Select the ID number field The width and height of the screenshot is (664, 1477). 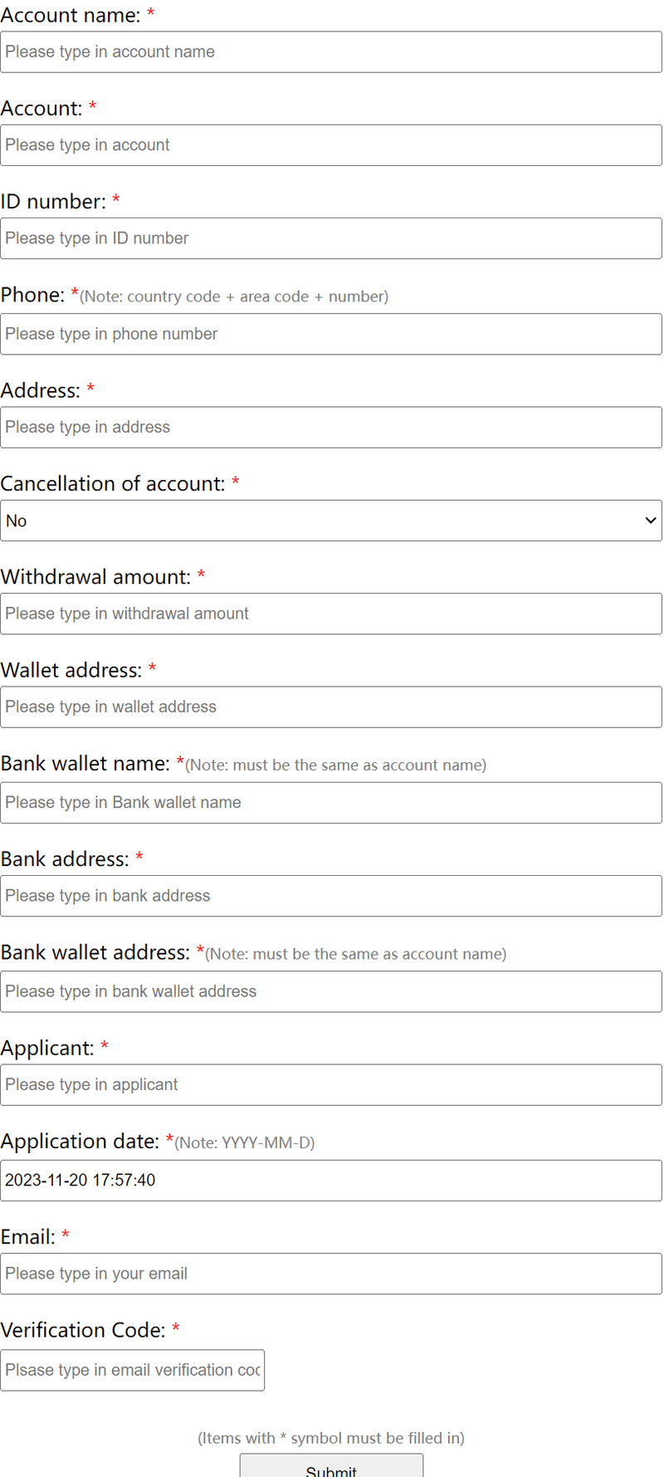click(x=330, y=238)
